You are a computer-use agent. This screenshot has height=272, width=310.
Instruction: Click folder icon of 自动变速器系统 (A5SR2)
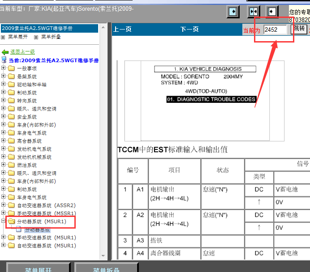click(11, 205)
